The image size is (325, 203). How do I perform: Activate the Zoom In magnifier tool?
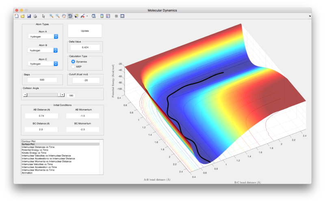[x=51, y=16]
